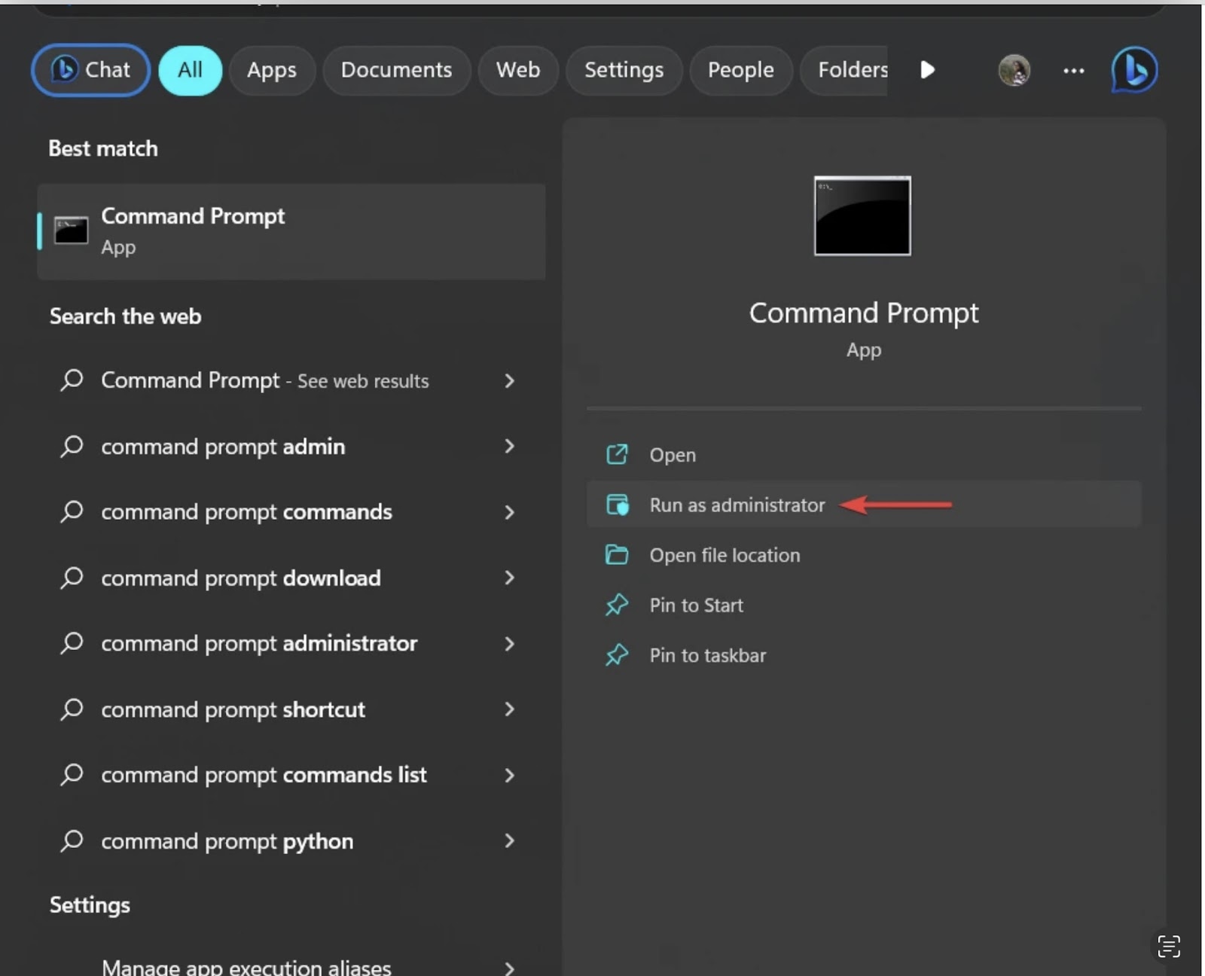Click search icon beside command prompt shortcut
Screen dimensions: 1205x976
tap(72, 709)
